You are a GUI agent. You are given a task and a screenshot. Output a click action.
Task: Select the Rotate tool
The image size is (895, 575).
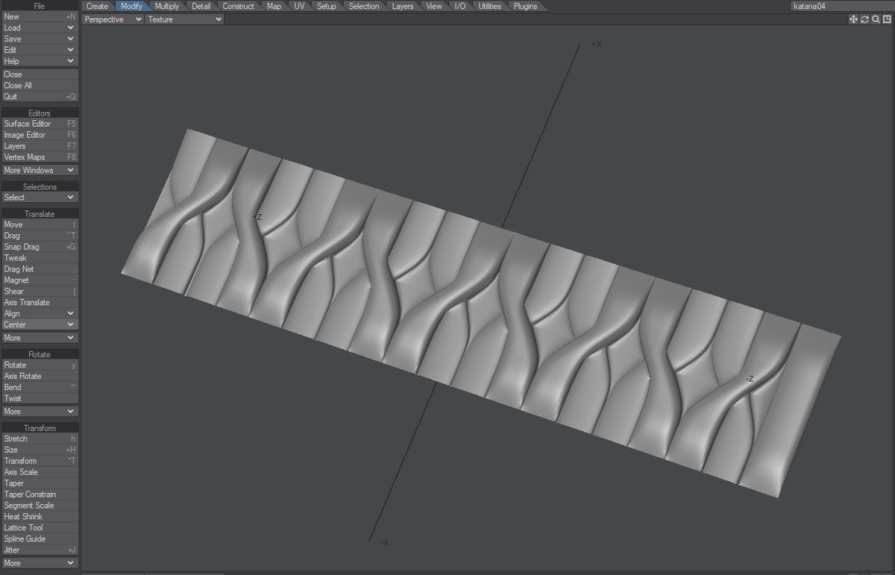pos(40,365)
